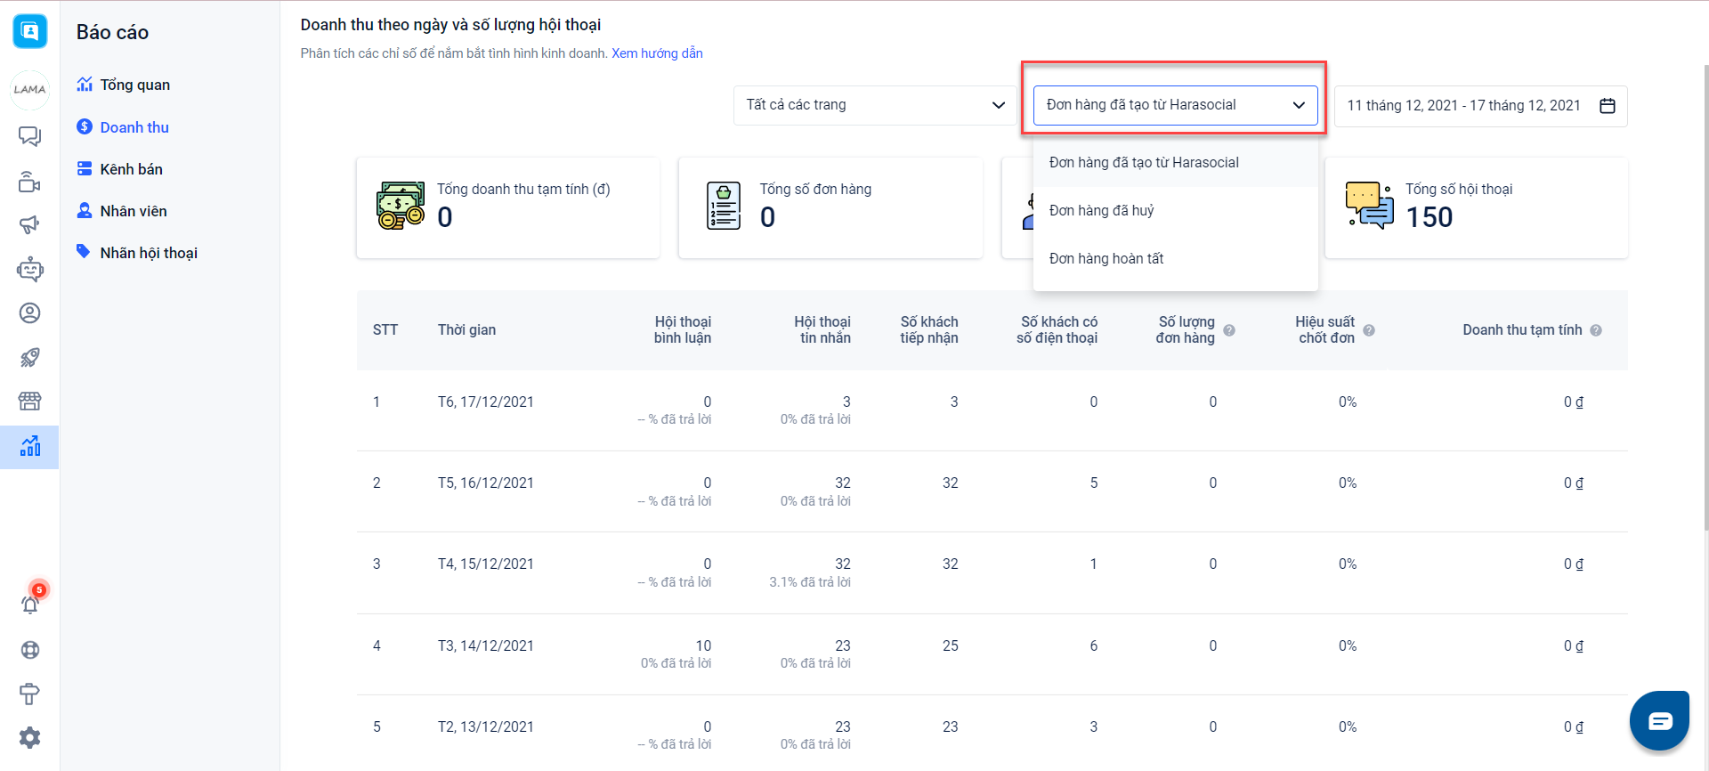Click help icon beside Doanh thu tạm tính
Screen dimensions: 1709x771
pyautogui.click(x=1596, y=330)
